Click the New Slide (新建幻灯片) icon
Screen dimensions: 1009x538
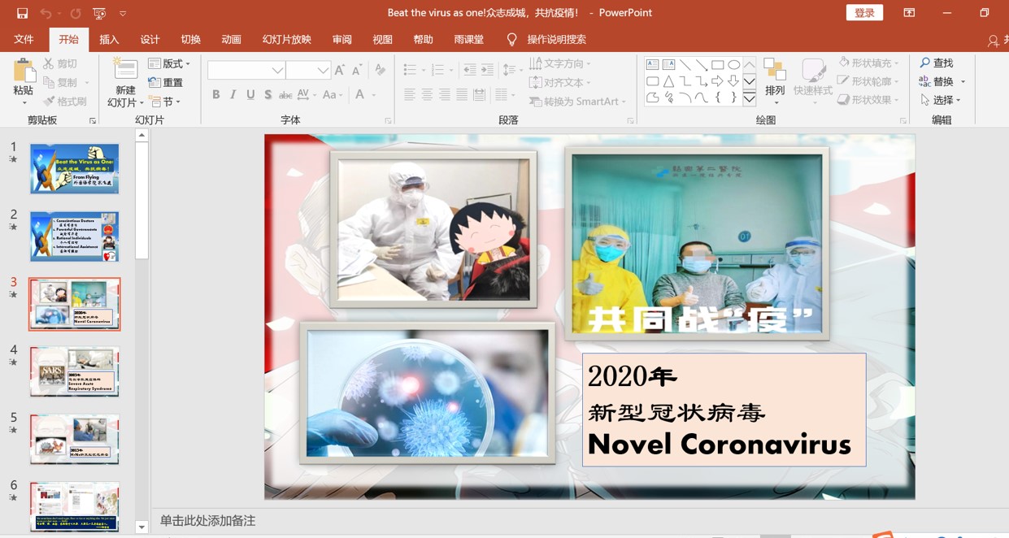click(124, 72)
